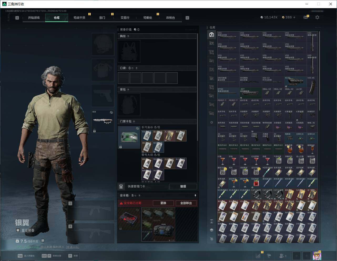Click the first empty team slot plus
The image size is (337, 261).
coord(297,255)
